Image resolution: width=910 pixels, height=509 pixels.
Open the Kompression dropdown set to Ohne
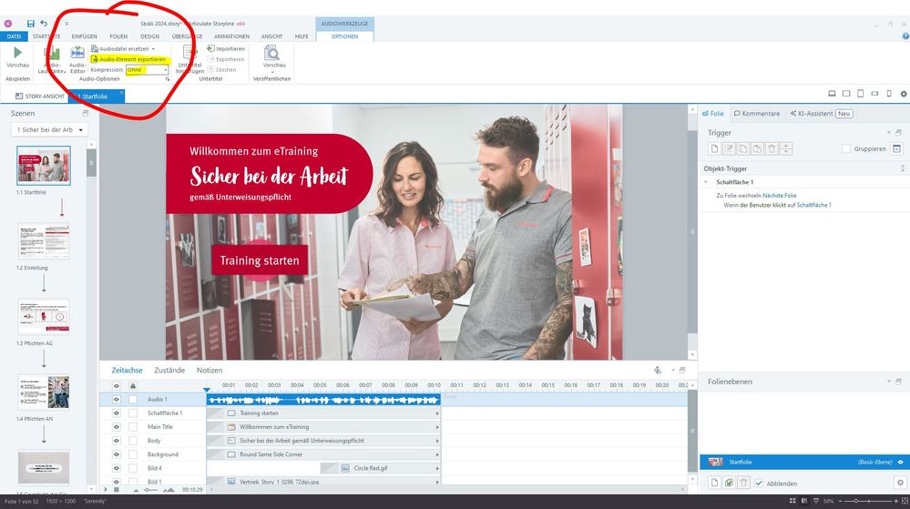point(148,69)
